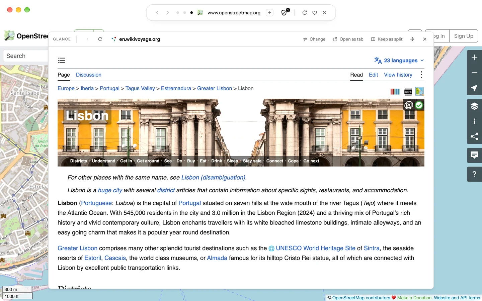The image size is (482, 301).
Task: Jump to Districts in banner menu
Action: point(79,161)
